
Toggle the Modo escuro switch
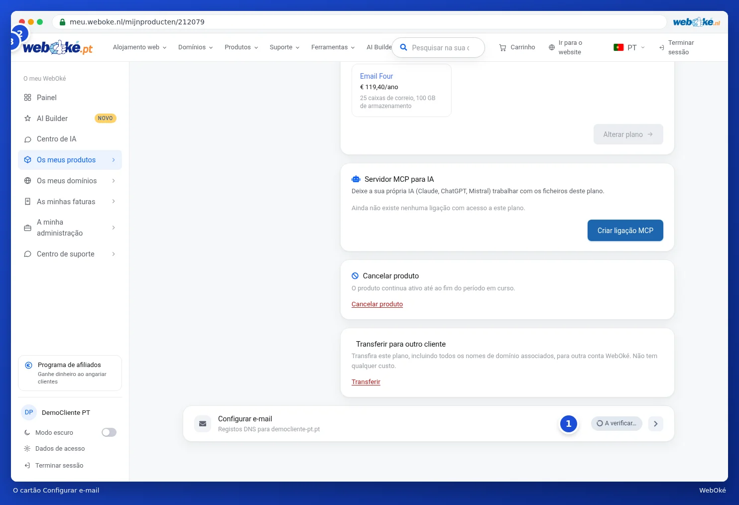coord(109,432)
